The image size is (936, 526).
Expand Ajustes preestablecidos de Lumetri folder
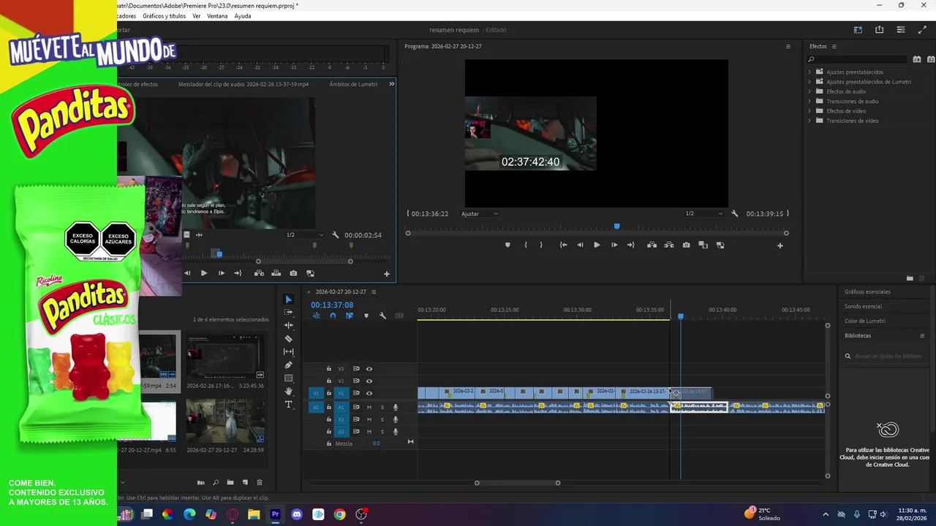pos(809,82)
